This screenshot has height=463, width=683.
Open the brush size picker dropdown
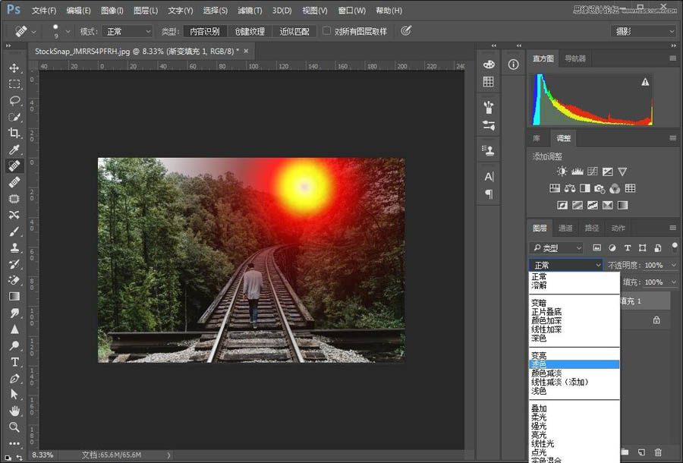click(68, 31)
